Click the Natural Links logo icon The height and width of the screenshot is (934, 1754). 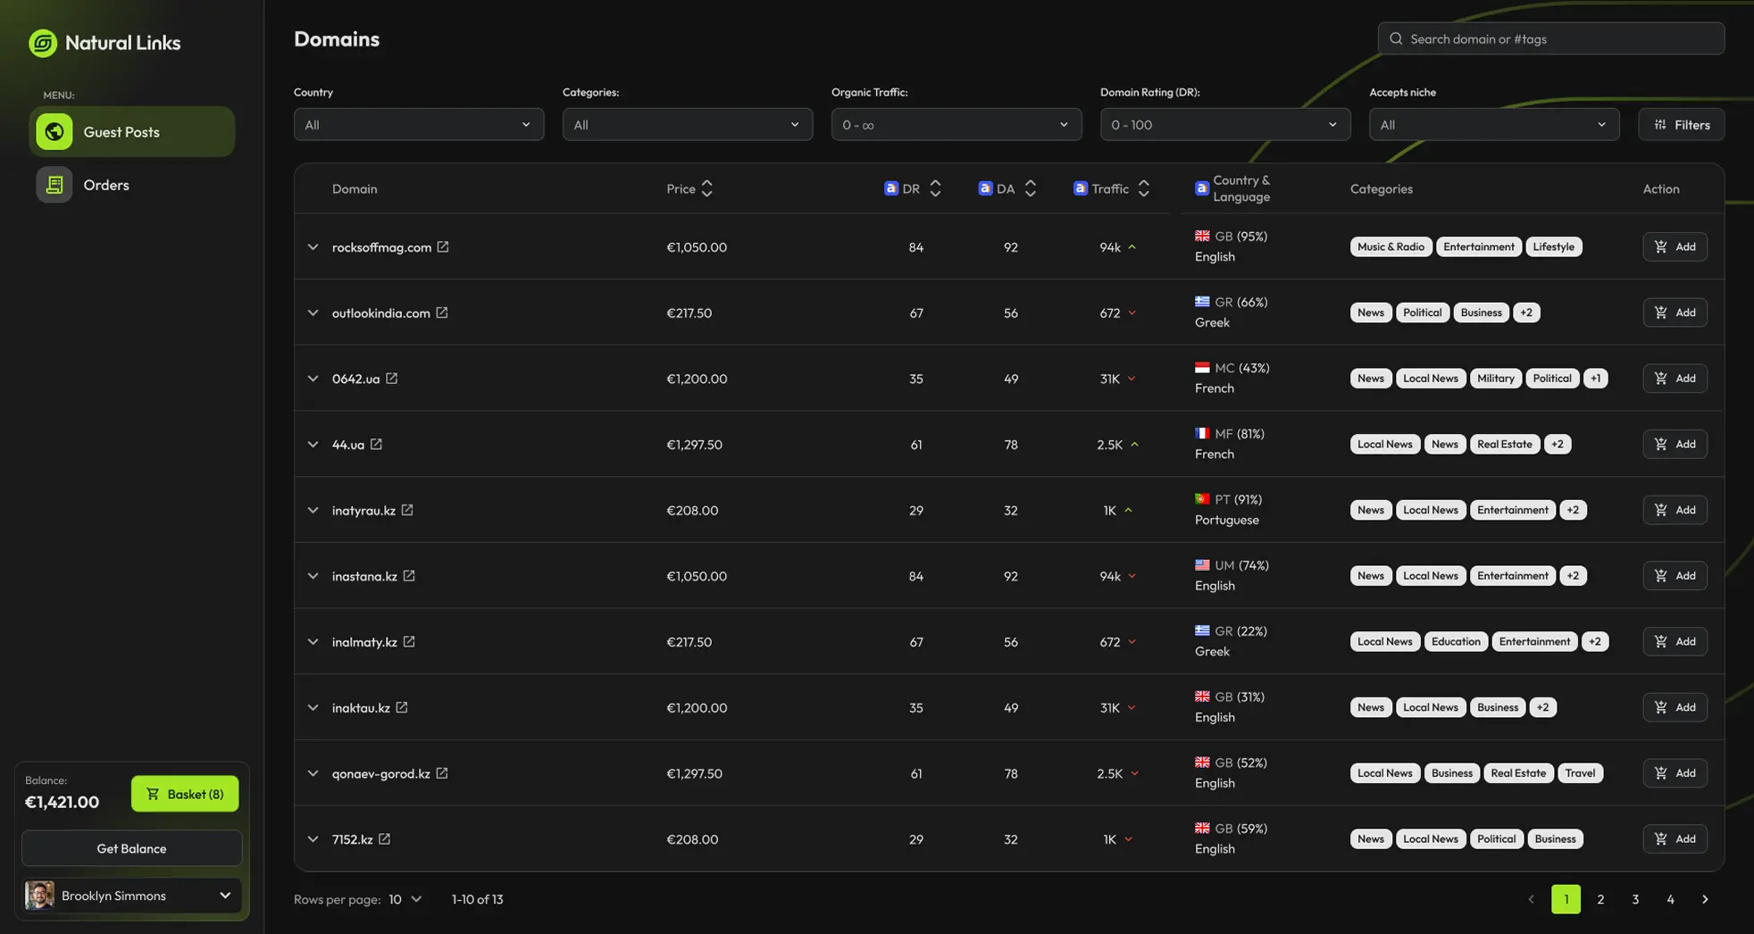point(42,43)
